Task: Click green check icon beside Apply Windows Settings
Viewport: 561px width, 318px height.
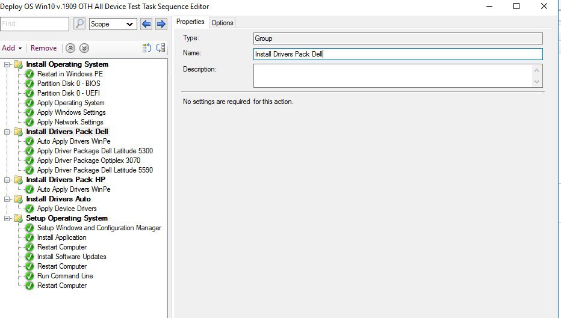Action: 29,113
